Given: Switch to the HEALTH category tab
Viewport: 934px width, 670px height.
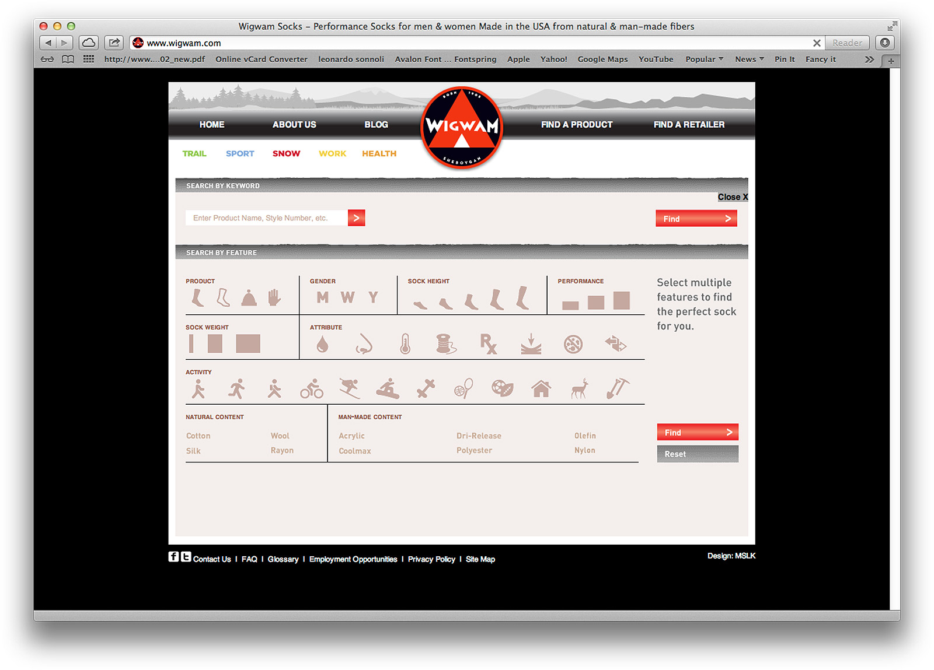Looking at the screenshot, I should tap(379, 154).
